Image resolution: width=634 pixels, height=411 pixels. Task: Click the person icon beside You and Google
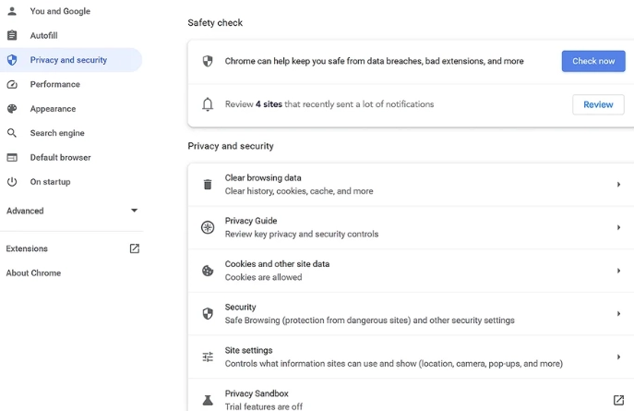[12, 11]
